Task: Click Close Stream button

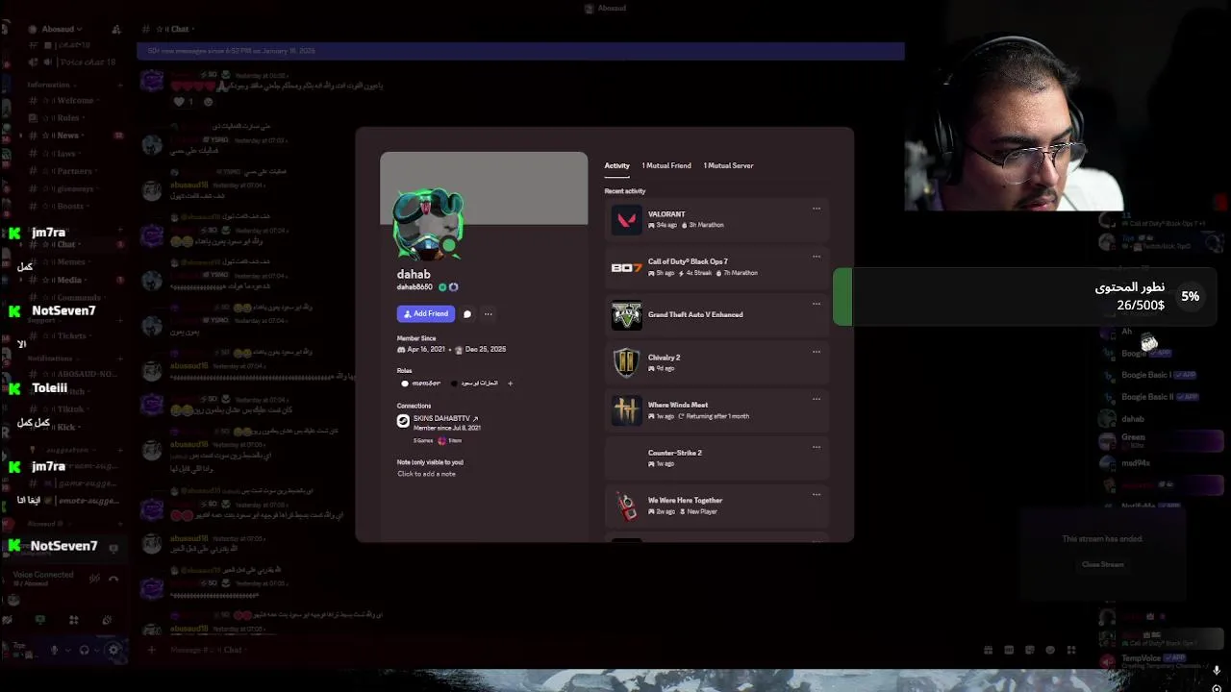Action: pyautogui.click(x=1102, y=564)
